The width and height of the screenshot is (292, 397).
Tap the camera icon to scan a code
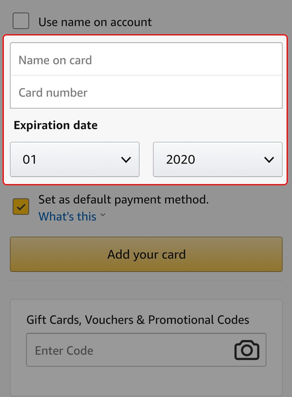pyautogui.click(x=246, y=350)
